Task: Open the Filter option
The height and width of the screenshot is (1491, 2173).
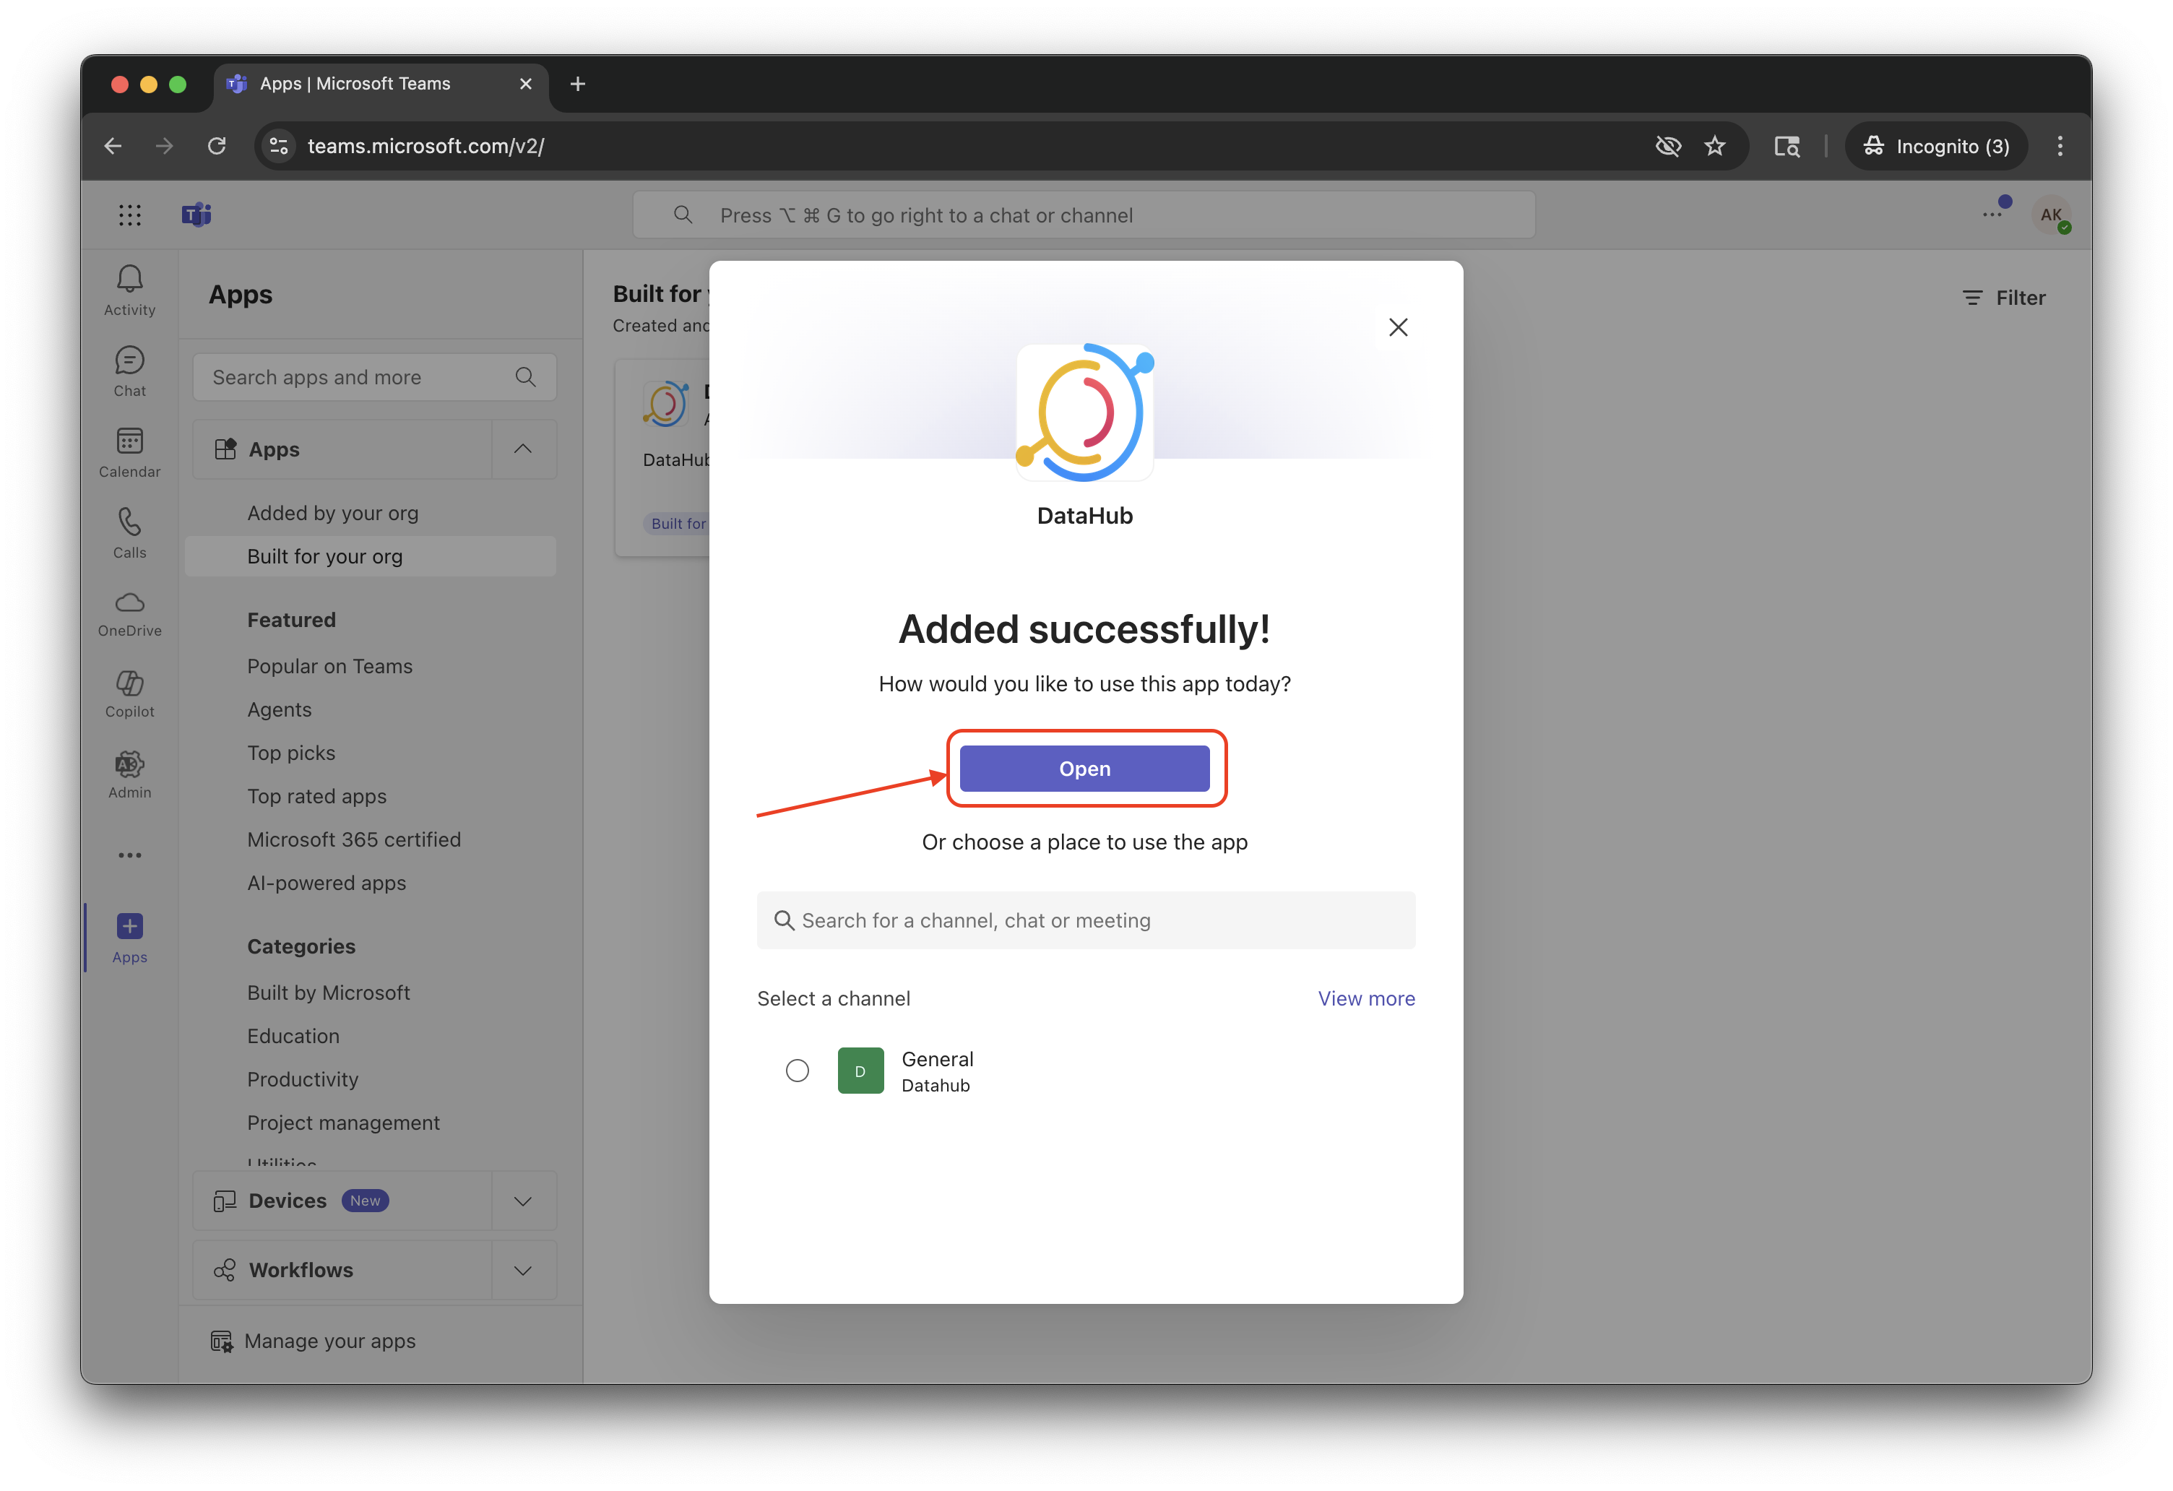Action: pyautogui.click(x=2003, y=298)
